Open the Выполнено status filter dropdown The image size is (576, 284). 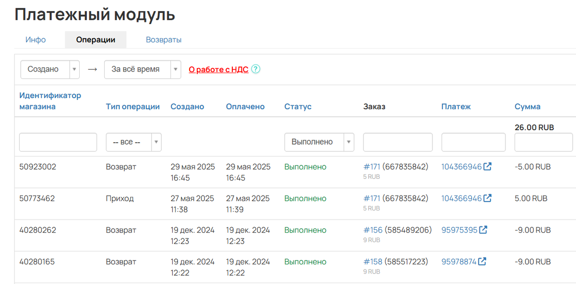pyautogui.click(x=319, y=142)
